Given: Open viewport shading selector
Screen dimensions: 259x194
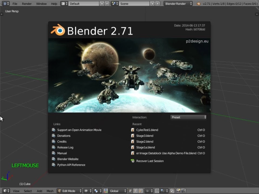Looking at the screenshot, I should (x=88, y=191).
